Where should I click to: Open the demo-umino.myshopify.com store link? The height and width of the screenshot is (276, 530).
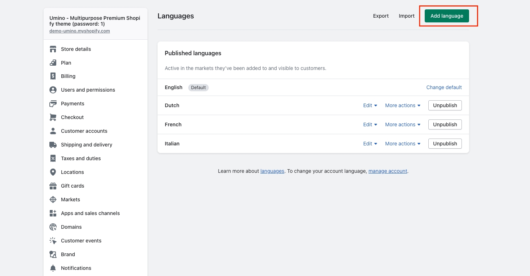coord(80,31)
